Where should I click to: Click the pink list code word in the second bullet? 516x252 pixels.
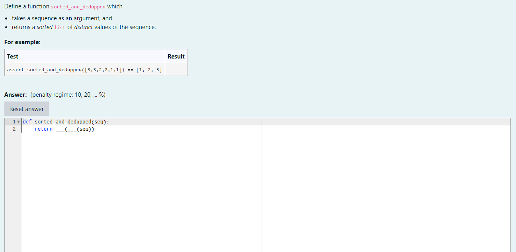point(60,27)
